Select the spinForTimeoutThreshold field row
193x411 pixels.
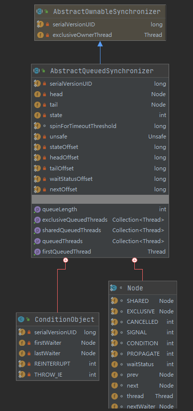coord(100,126)
